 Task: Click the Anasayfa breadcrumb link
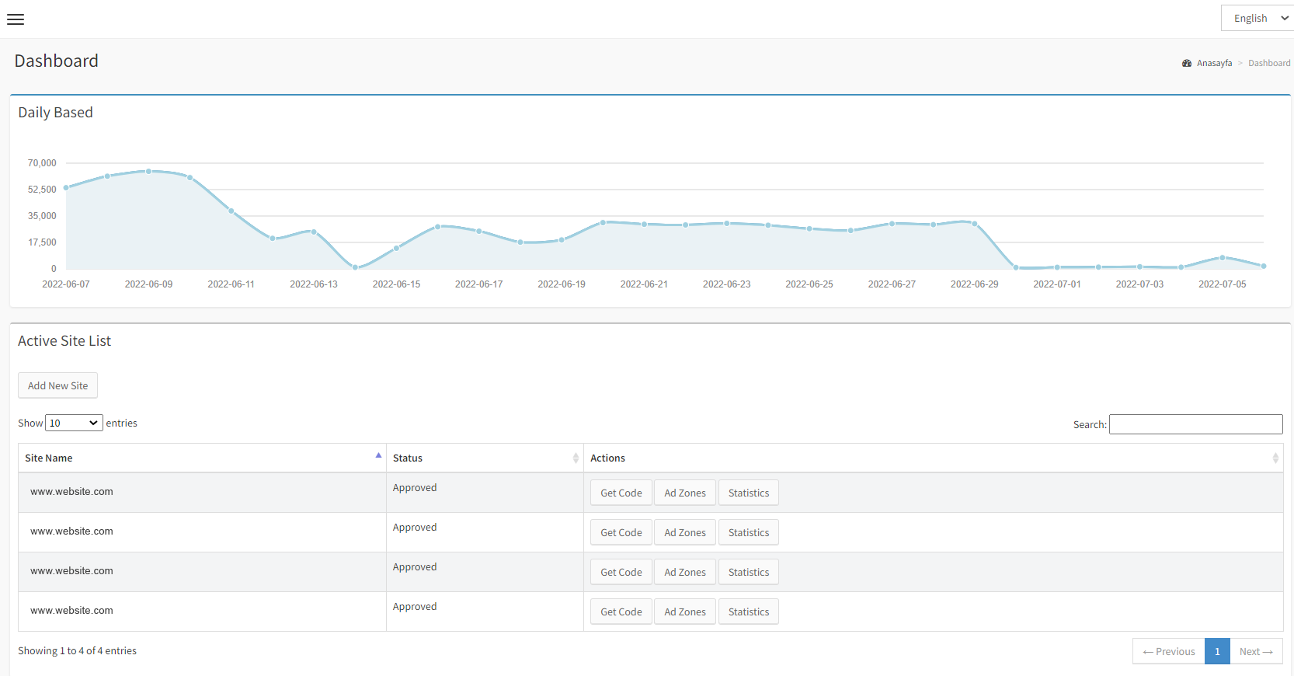(1214, 64)
